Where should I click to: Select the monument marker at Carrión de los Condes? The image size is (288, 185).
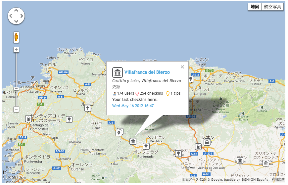click(x=266, y=163)
